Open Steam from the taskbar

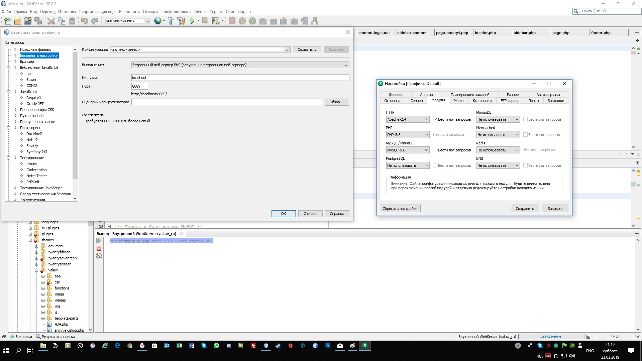click(x=278, y=346)
